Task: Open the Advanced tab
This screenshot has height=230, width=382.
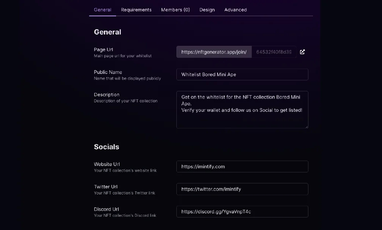Action: tap(236, 10)
